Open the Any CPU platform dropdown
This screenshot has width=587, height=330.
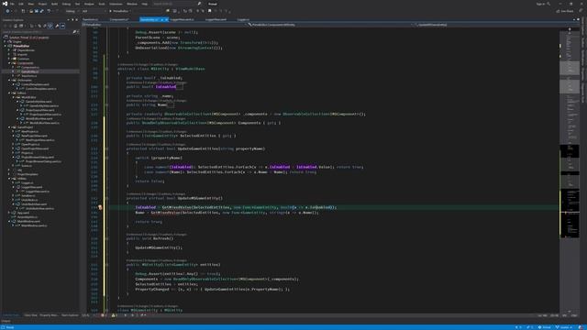[94, 11]
